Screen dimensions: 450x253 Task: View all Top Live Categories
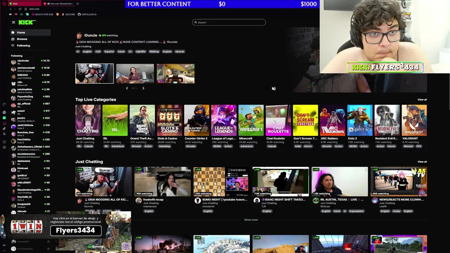(422, 100)
